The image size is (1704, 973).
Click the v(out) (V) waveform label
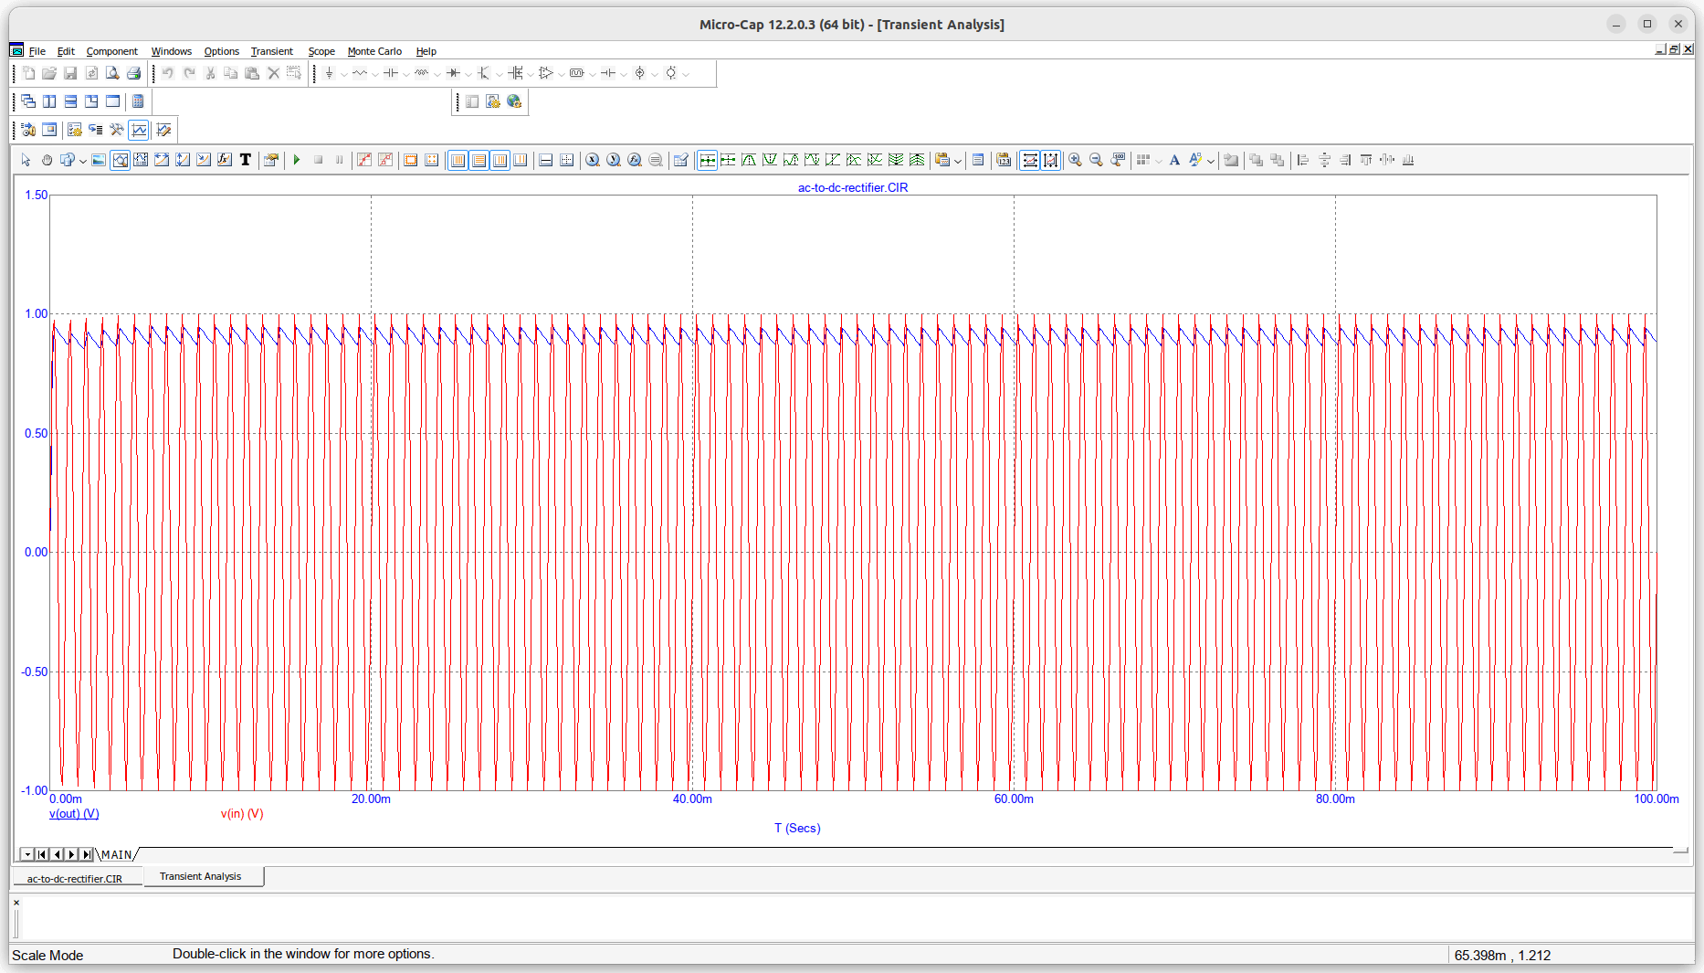pos(74,814)
